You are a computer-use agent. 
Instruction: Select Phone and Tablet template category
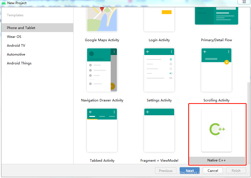pos(37,28)
